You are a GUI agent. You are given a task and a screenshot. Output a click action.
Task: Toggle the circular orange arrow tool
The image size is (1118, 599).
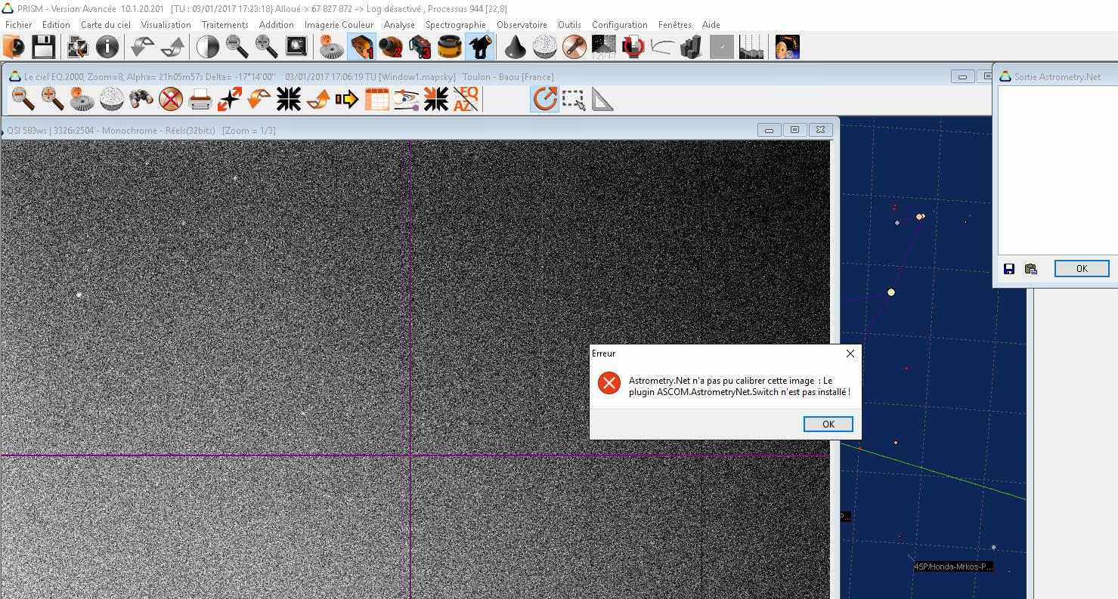click(544, 99)
